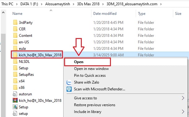Expand the Give access to submenu arrow

pos(183,98)
